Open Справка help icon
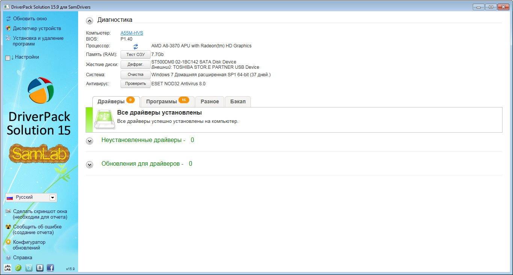 point(8,258)
